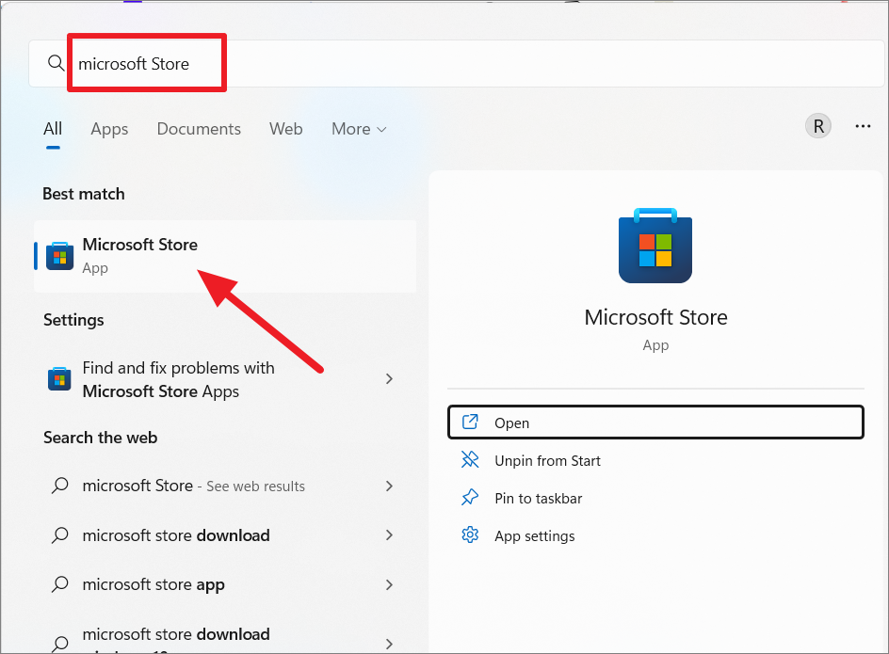Screen dimensions: 889x654
Task: Expand the More filters dropdown
Action: [x=359, y=129]
